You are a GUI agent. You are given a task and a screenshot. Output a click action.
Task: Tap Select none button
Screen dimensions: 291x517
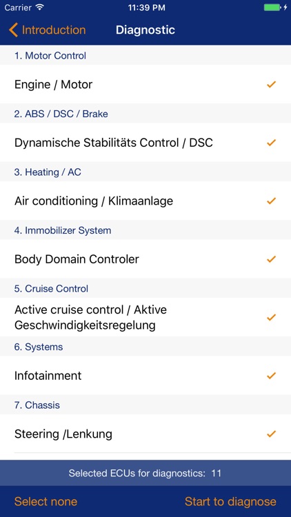(x=46, y=502)
